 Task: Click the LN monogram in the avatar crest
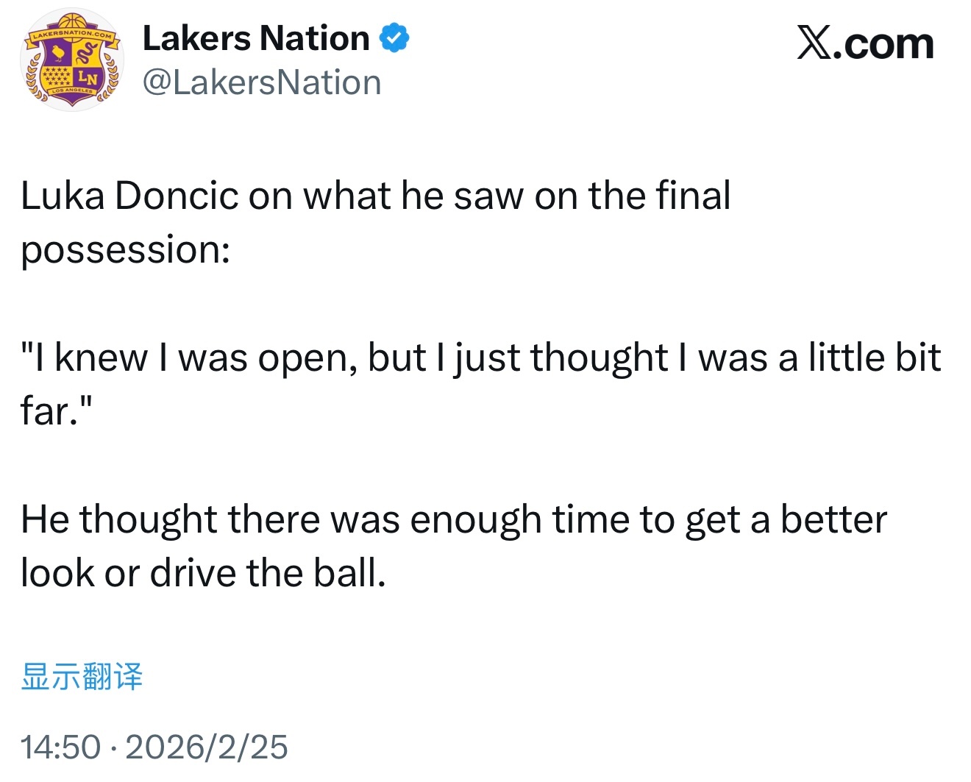pos(88,77)
